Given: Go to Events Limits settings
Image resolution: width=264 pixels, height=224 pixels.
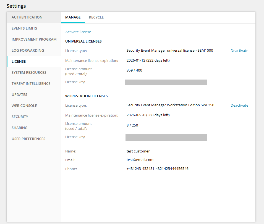Looking at the screenshot, I should pos(24,28).
